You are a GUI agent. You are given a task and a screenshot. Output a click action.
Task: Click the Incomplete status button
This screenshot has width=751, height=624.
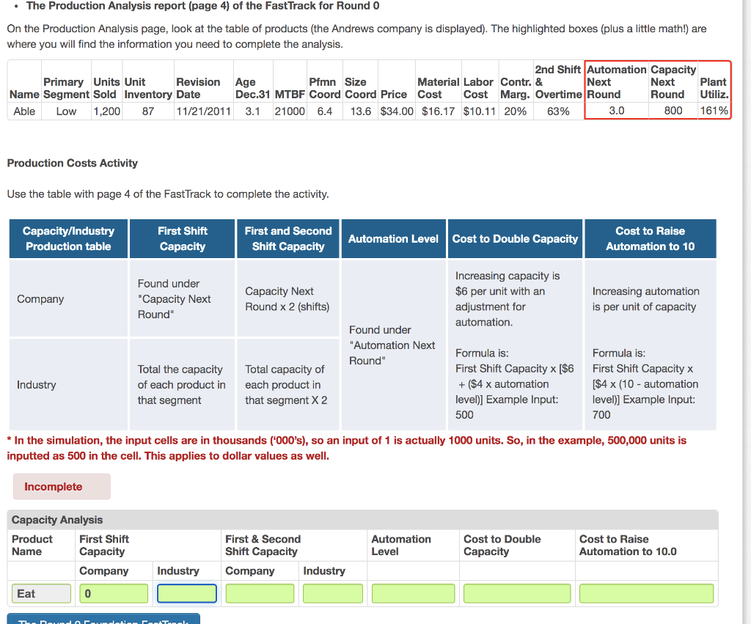[61, 486]
